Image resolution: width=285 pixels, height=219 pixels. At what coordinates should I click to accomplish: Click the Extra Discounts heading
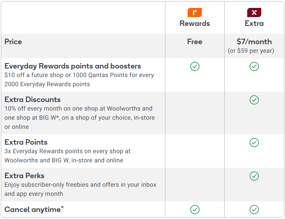33,100
